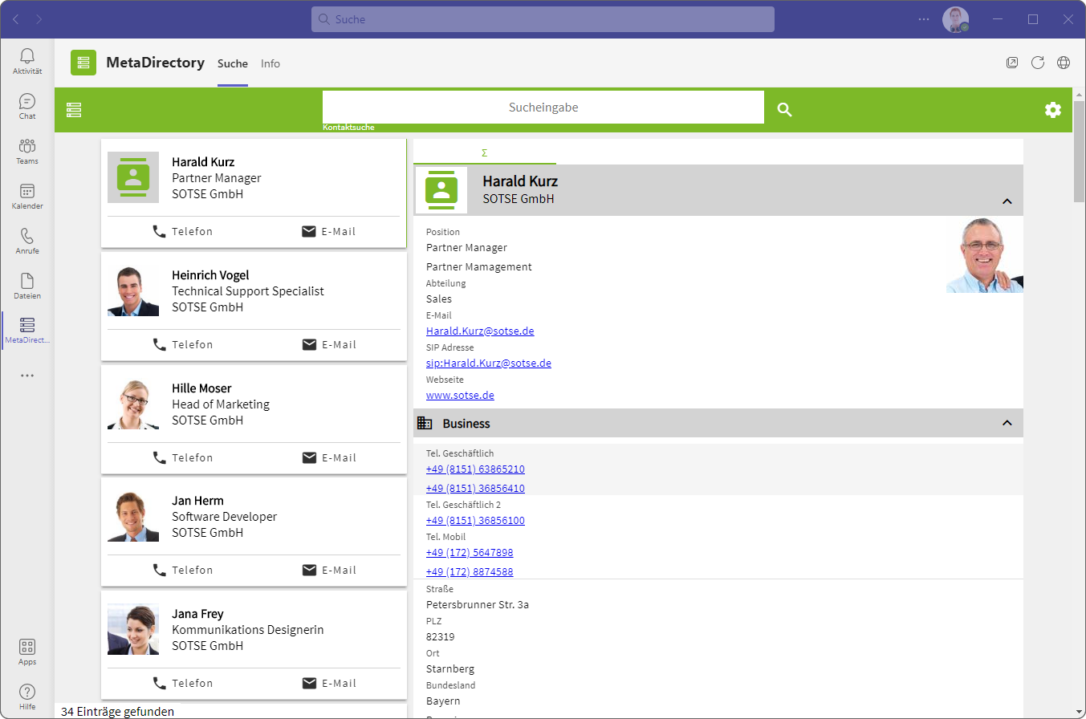Click Harald.Kurz@sotse.de email link
This screenshot has width=1086, height=719.
tap(480, 331)
